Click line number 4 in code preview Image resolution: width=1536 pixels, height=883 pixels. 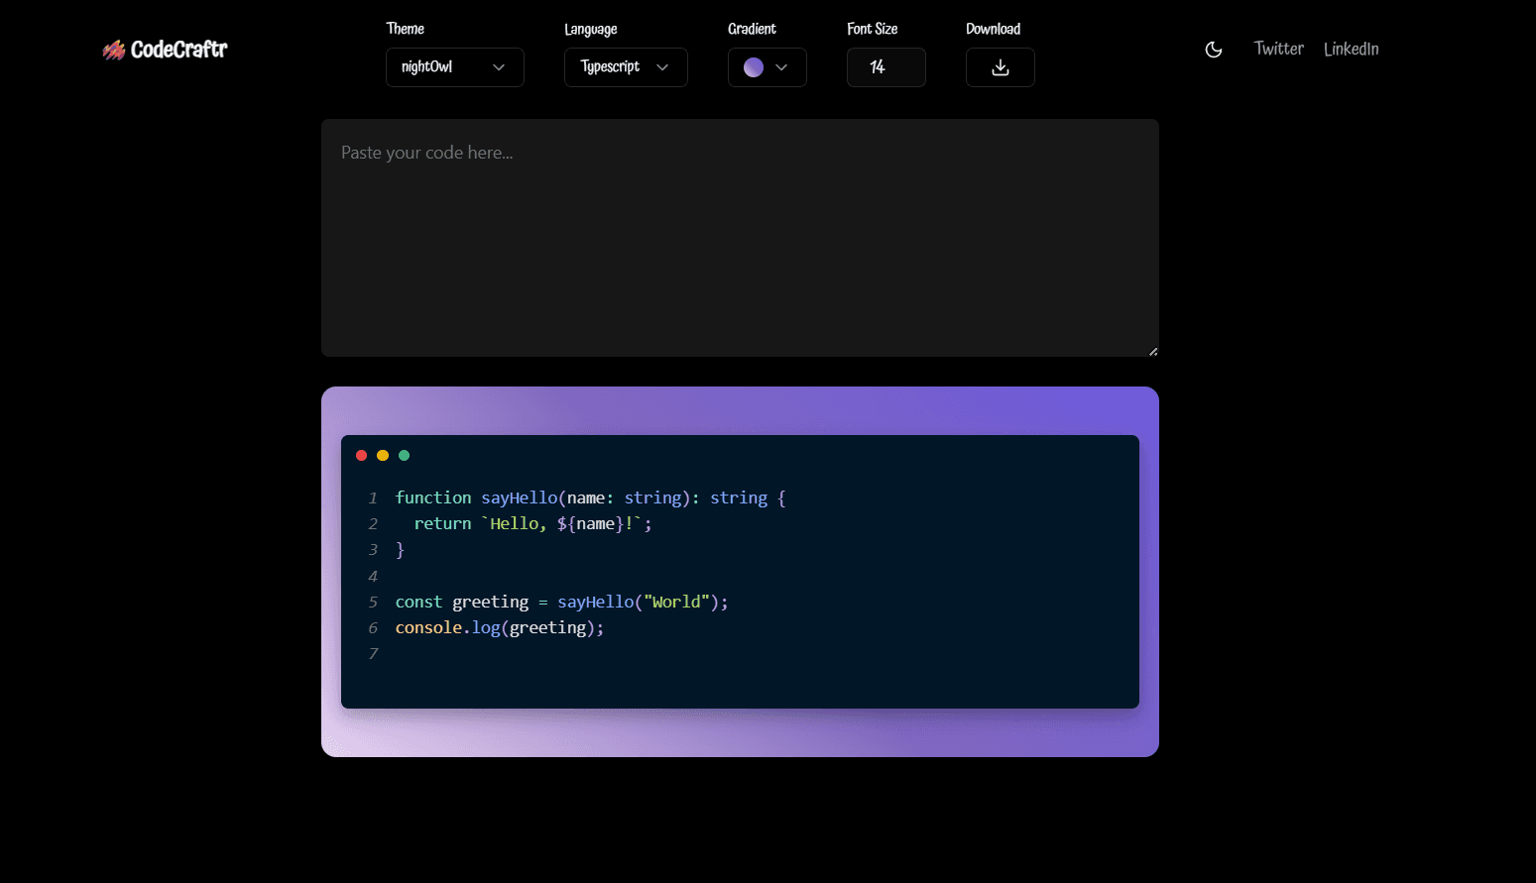(373, 576)
